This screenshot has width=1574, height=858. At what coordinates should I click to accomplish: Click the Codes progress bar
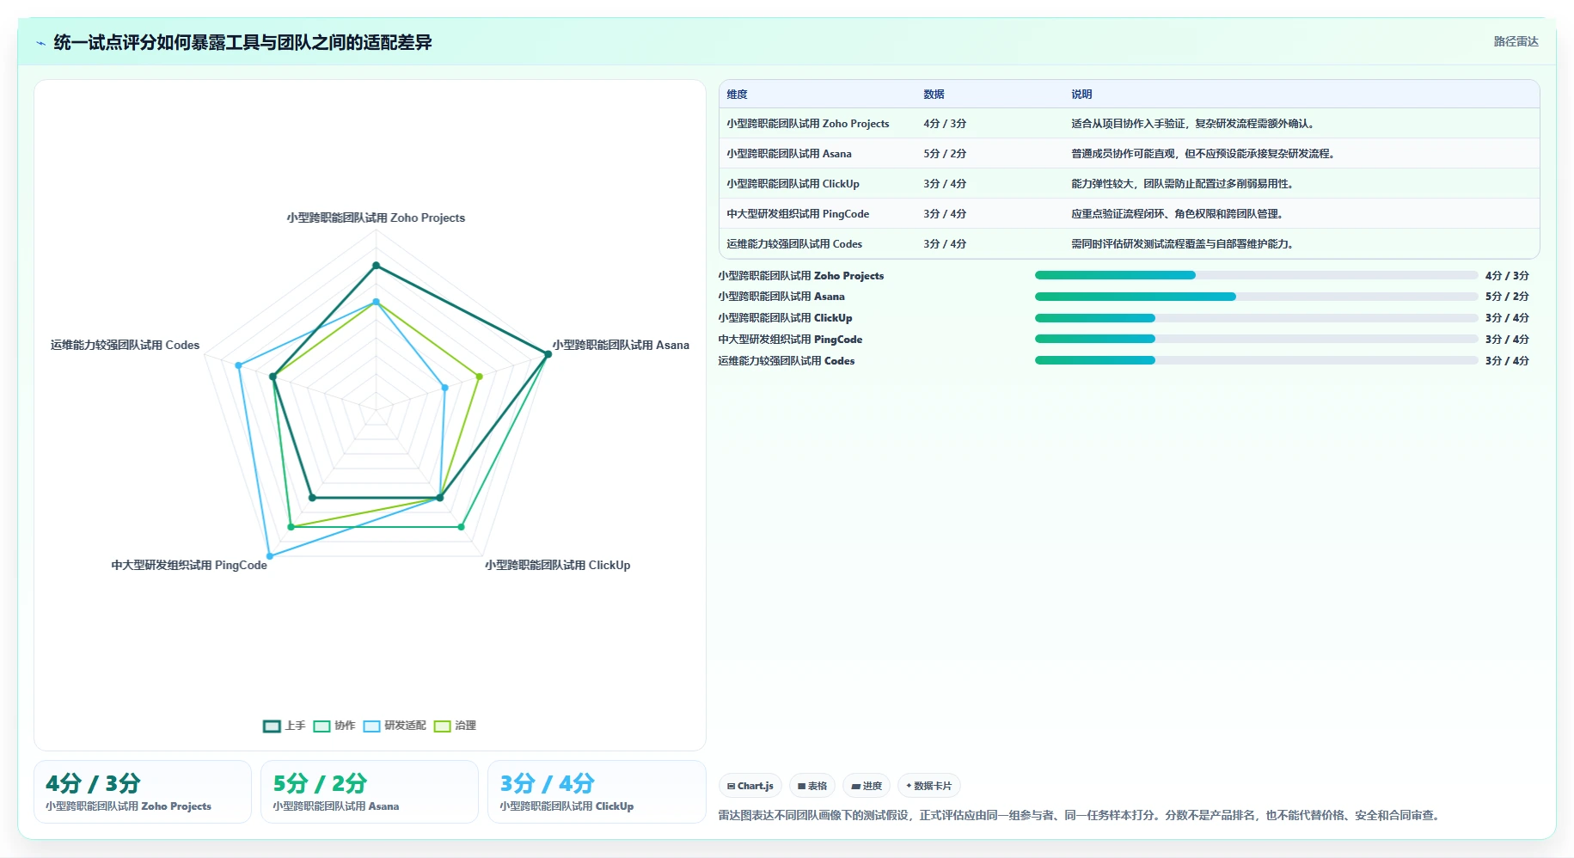[x=1256, y=360]
